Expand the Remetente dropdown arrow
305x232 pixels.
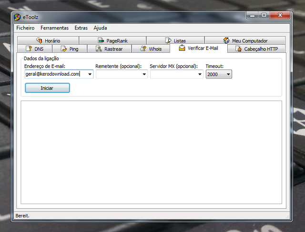[x=144, y=74]
